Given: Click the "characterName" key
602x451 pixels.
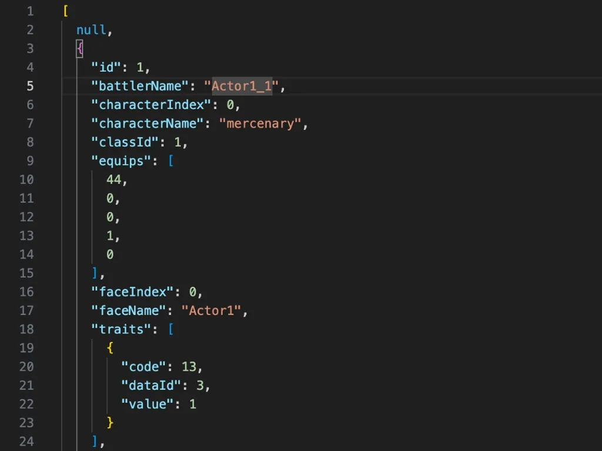Looking at the screenshot, I should click(147, 123).
